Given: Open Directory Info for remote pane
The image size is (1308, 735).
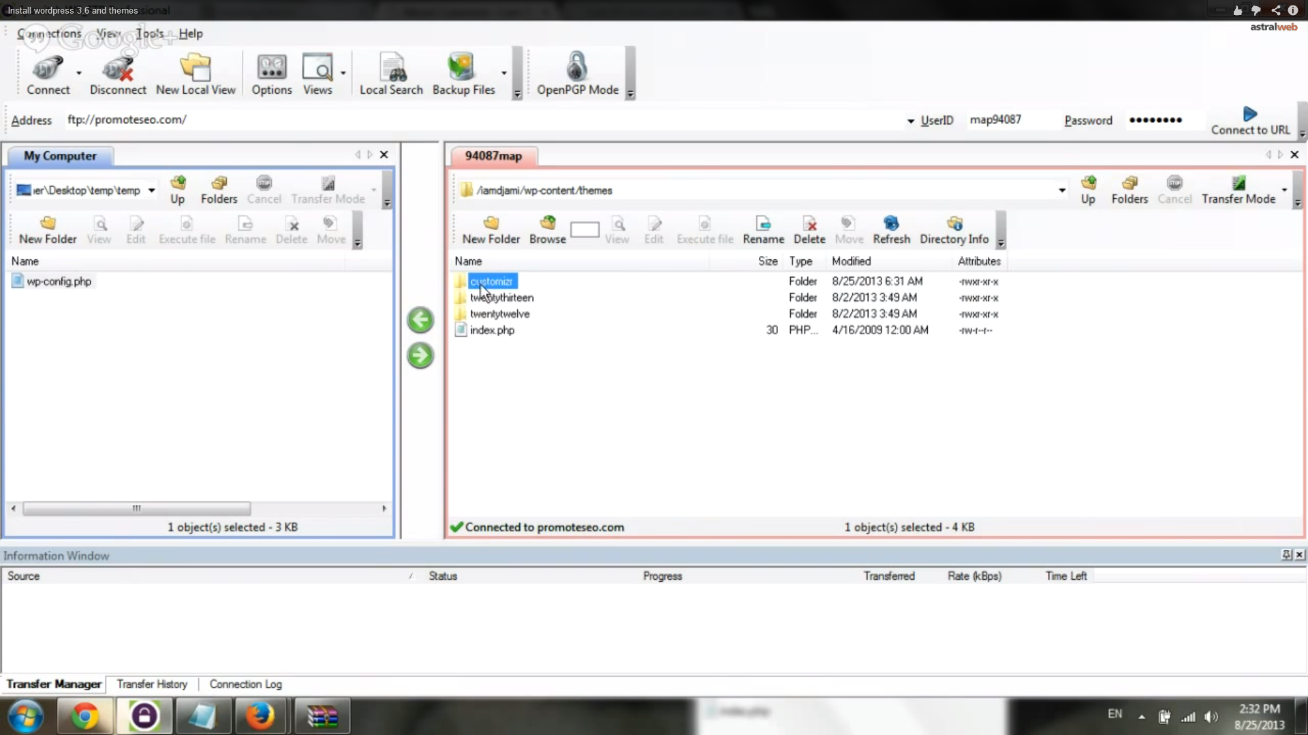Looking at the screenshot, I should [x=954, y=230].
